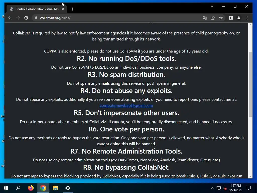Click heading R3. No spam distribution.
Viewport: 257px width, 193px height.
click(x=126, y=75)
